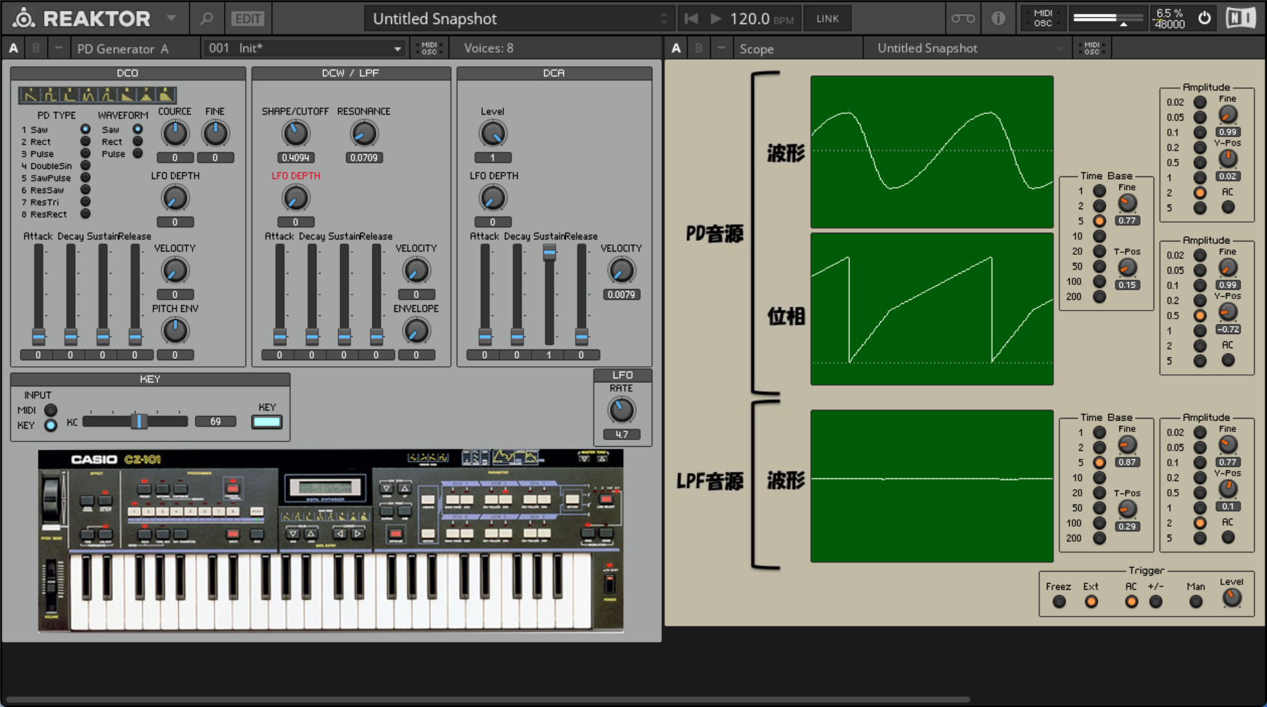Click the COURCE tuning knob
Viewport: 1267px width, 707px height.
tap(175, 133)
